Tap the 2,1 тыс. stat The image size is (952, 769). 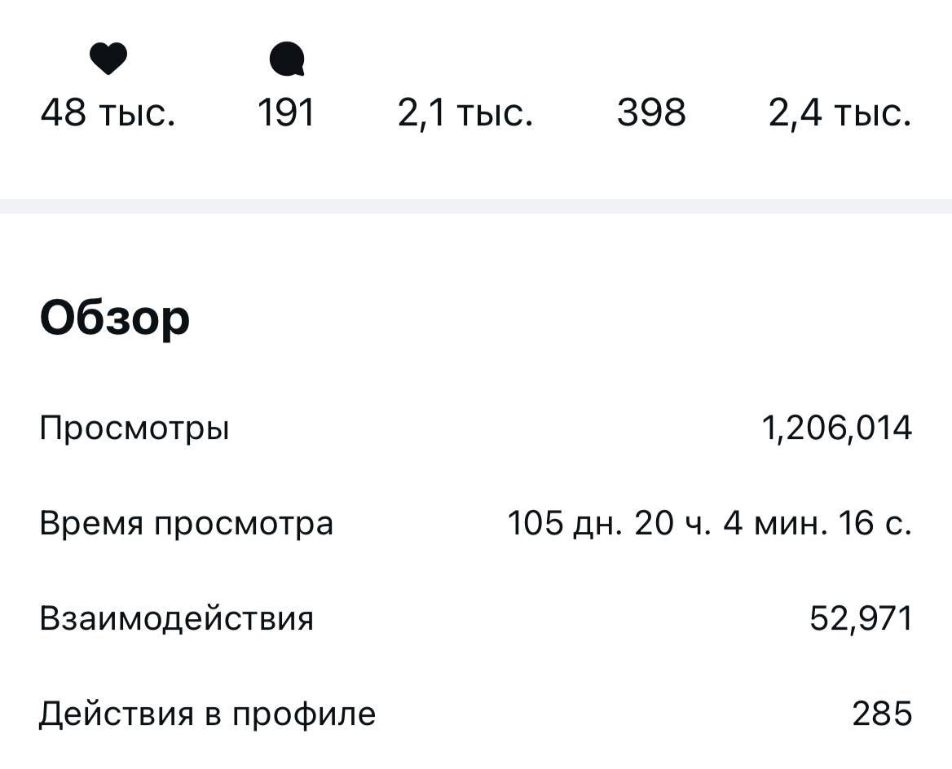click(465, 112)
